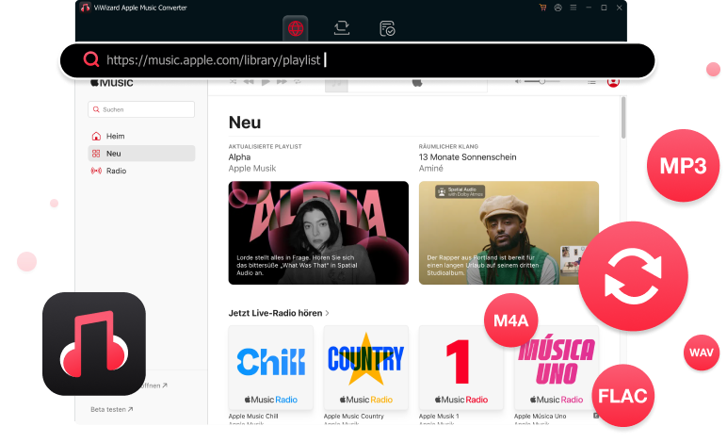This screenshot has height=443, width=727.
Task: Click the Apple Musik subtitle under Alpha
Action: tap(252, 169)
